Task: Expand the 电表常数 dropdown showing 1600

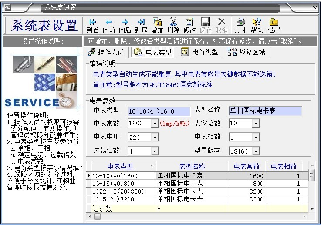Action: pyautogui.click(x=154, y=124)
